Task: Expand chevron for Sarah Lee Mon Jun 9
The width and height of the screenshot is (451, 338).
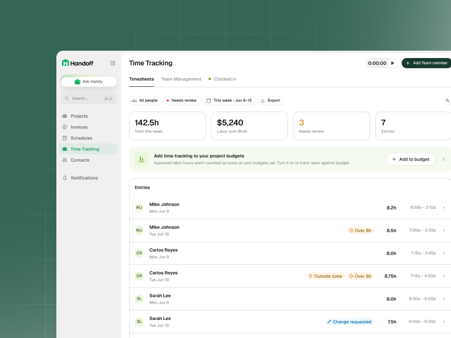Action: pyautogui.click(x=444, y=299)
